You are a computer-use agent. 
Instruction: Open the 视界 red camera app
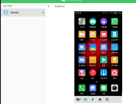click(114, 73)
